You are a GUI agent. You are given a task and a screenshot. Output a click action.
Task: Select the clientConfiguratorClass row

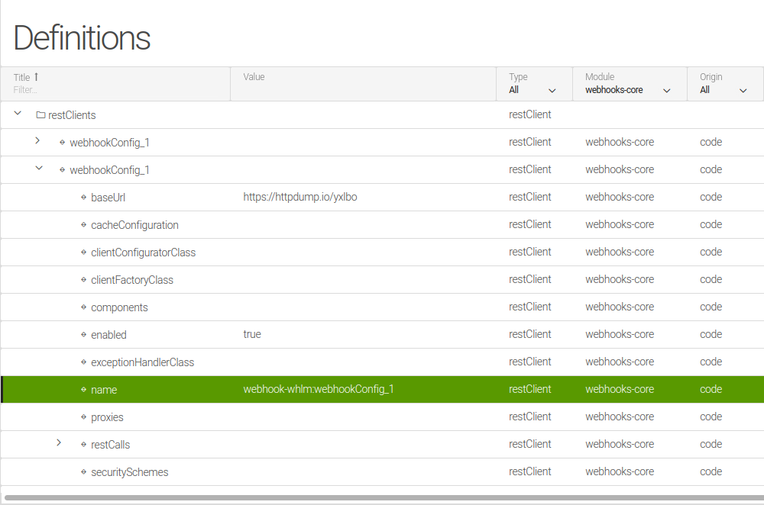point(382,252)
